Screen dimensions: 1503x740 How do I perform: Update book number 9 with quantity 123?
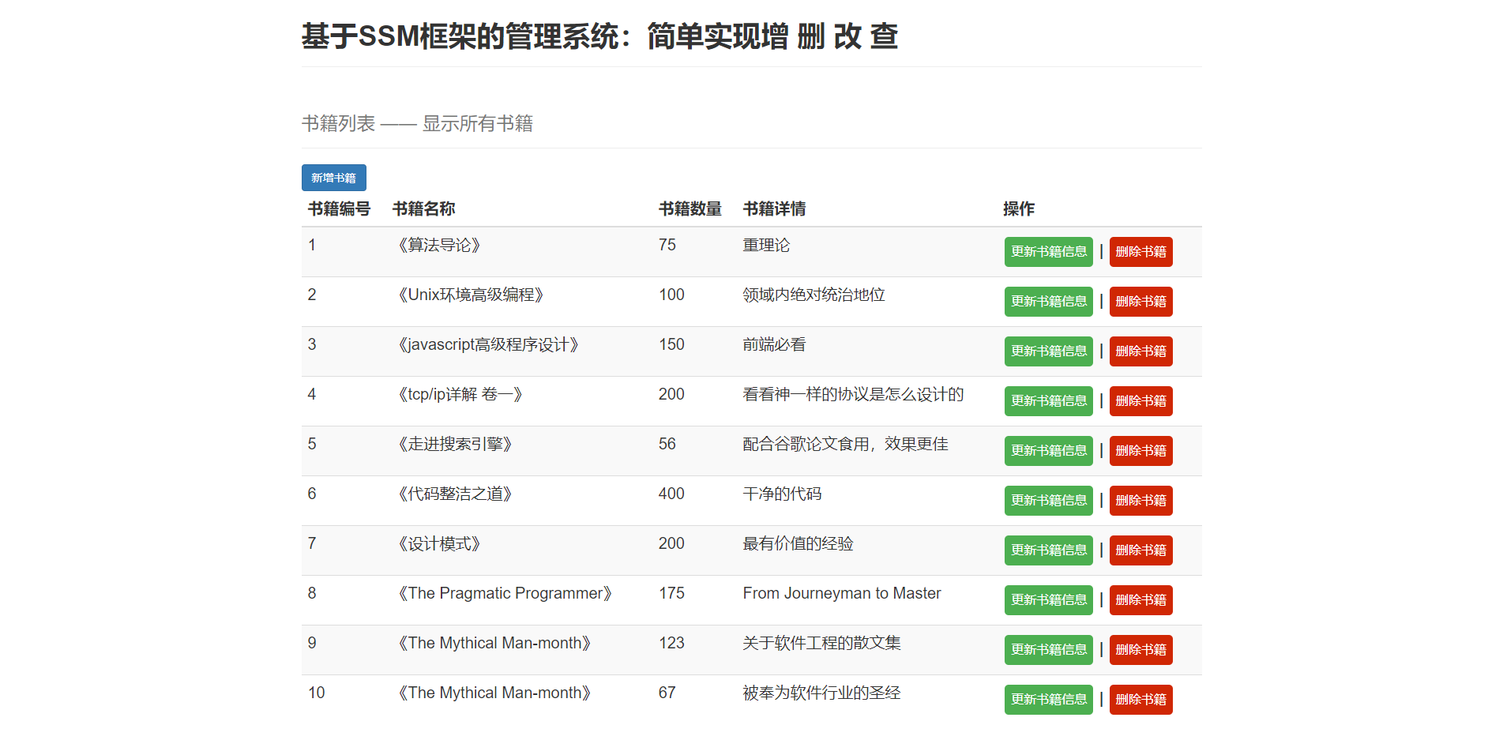coord(1048,650)
